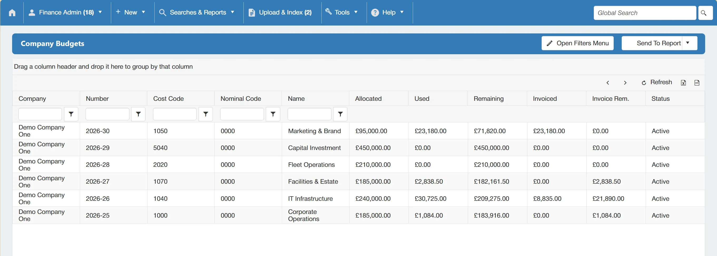
Task: Go to next page arrow
Action: pos(625,83)
